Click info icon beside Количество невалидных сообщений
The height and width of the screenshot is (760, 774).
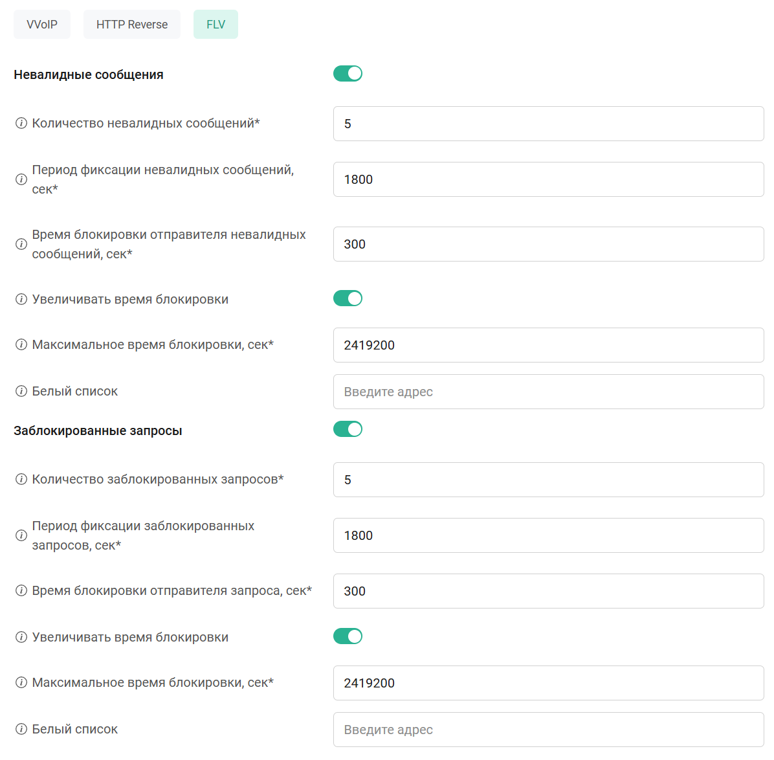pos(21,123)
